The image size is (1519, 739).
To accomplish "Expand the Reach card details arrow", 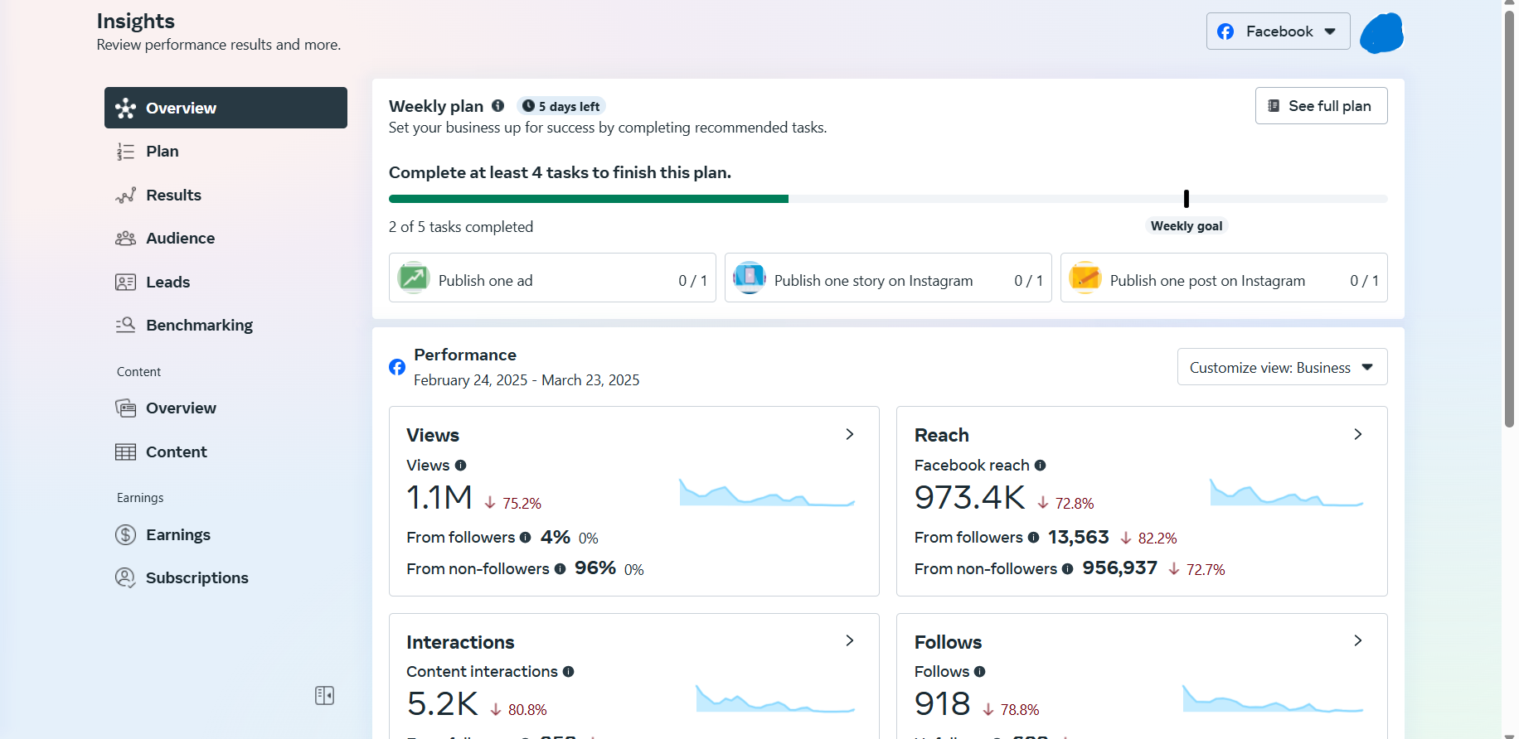I will click(1357, 434).
